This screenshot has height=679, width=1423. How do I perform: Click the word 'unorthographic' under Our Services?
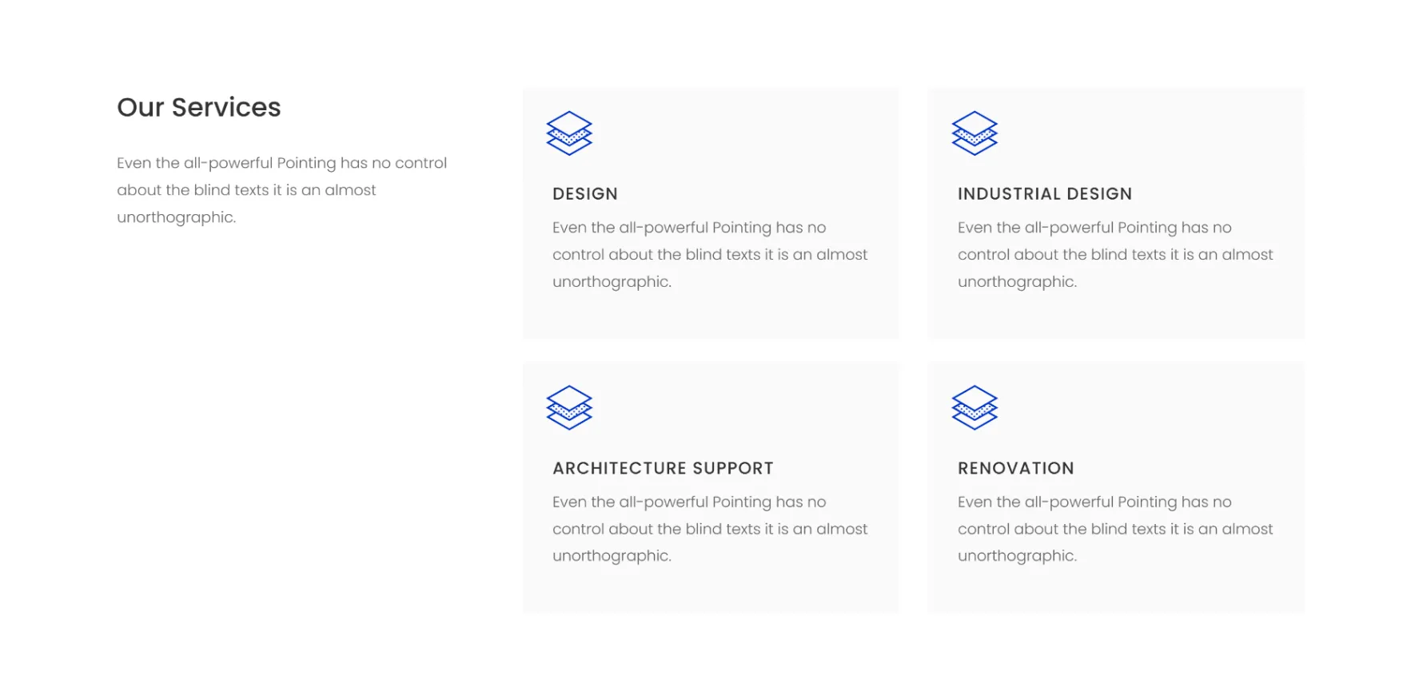(176, 217)
